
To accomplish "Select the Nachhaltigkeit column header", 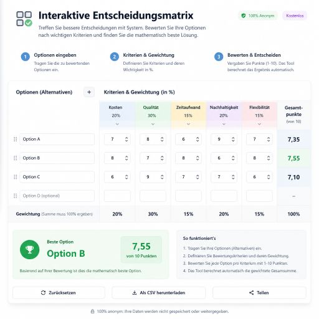I will (x=224, y=115).
